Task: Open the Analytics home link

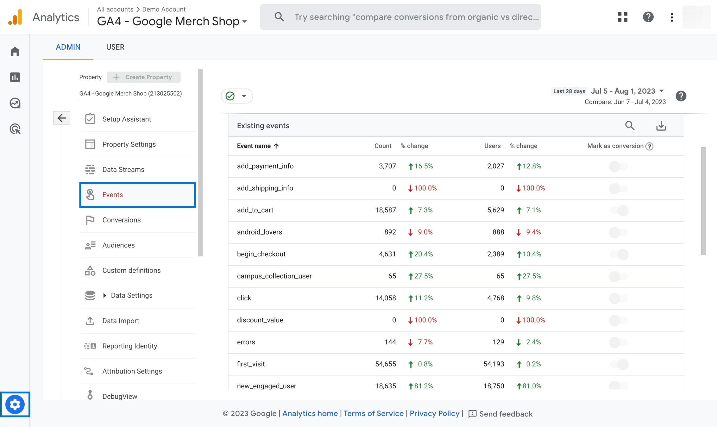Action: tap(310, 414)
